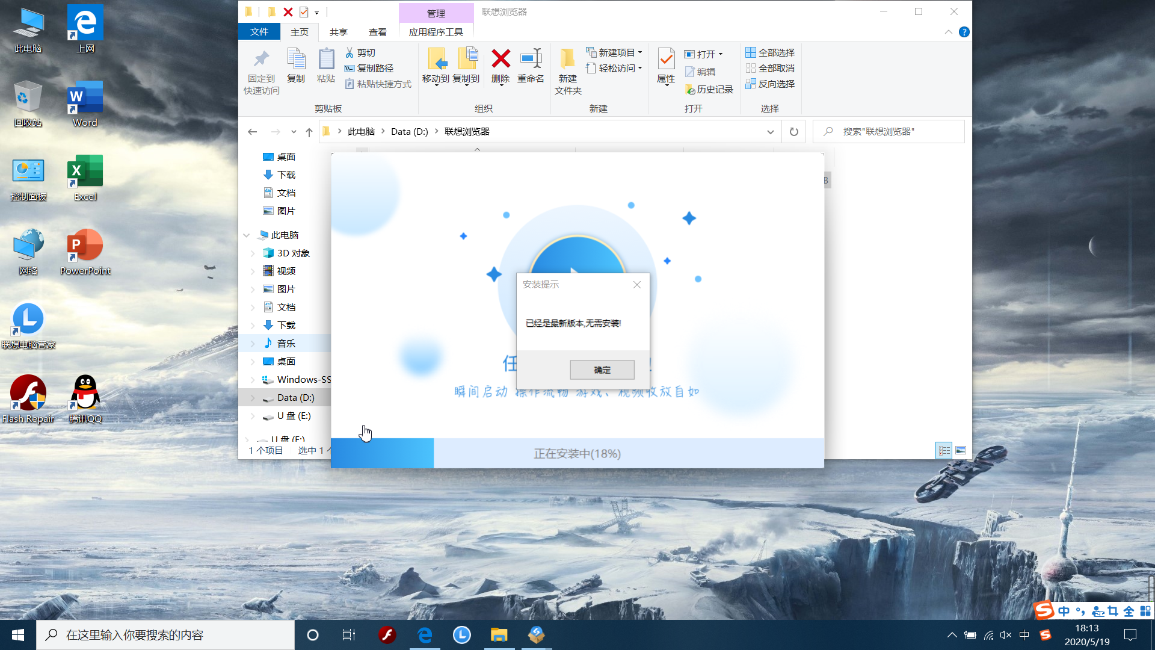Open 腾讯QQ desktop icon
The height and width of the screenshot is (650, 1155).
tap(85, 399)
